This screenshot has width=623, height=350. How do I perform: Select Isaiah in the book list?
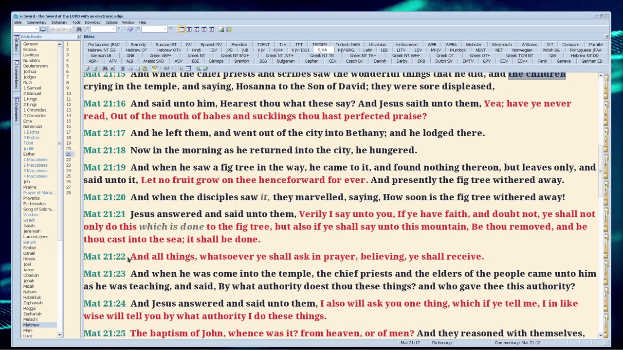(x=29, y=226)
